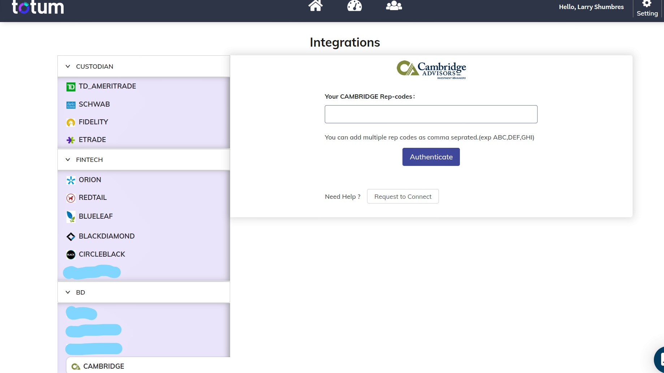Click the Cambridge Advisors logo image

431,70
